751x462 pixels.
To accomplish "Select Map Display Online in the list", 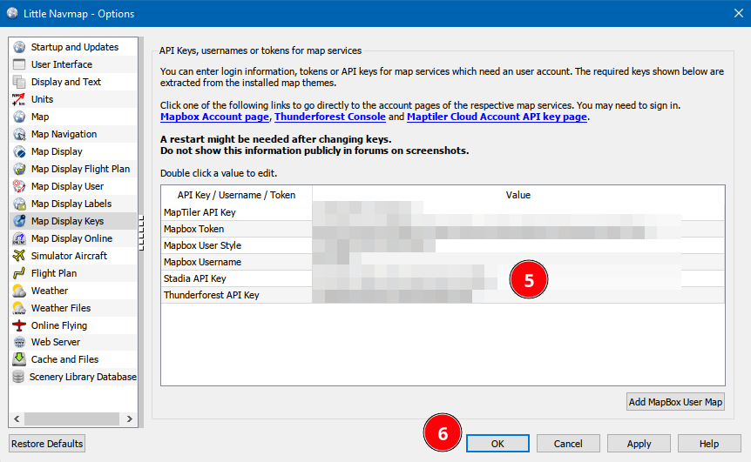I will (x=71, y=238).
